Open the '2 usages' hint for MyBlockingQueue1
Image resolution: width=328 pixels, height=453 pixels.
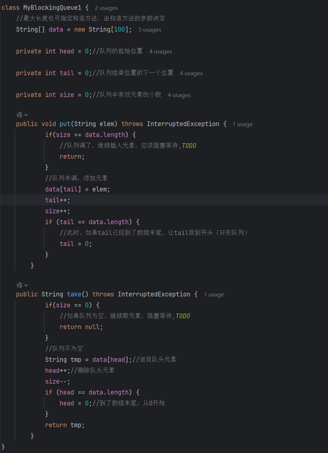point(106,8)
